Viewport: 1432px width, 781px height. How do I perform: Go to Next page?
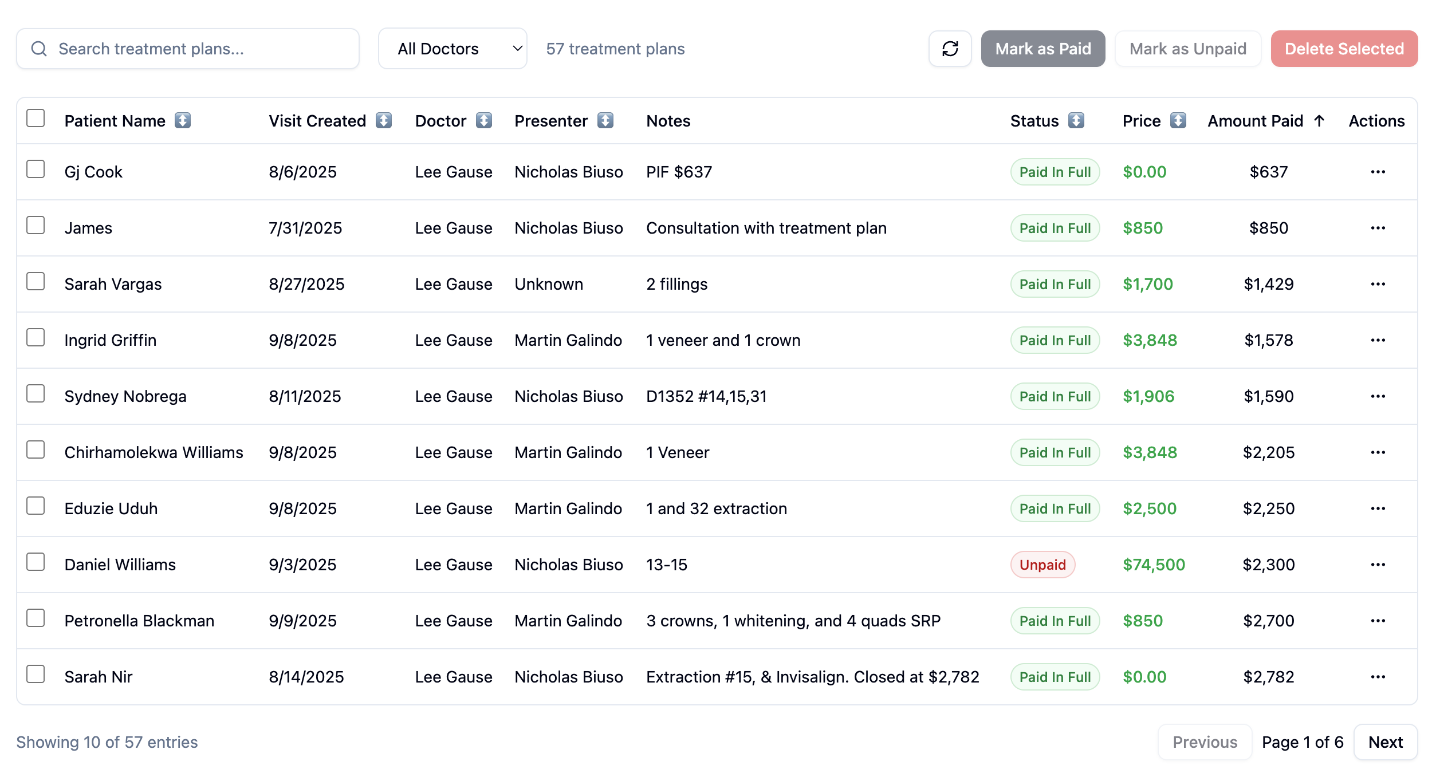1385,742
